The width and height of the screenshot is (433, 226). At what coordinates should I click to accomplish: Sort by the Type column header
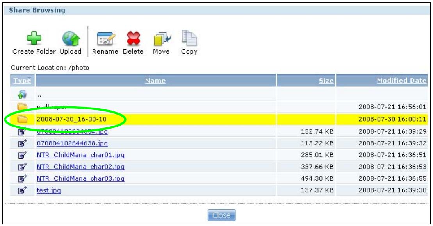(22, 81)
